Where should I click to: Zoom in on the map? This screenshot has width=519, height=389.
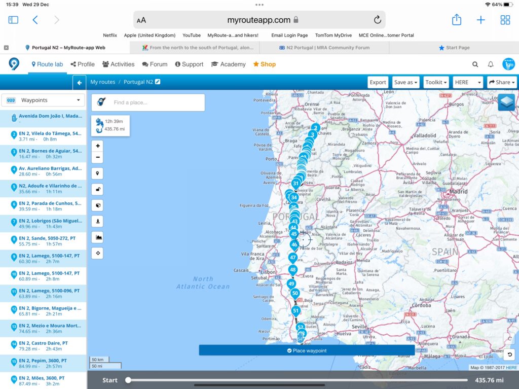(97, 146)
